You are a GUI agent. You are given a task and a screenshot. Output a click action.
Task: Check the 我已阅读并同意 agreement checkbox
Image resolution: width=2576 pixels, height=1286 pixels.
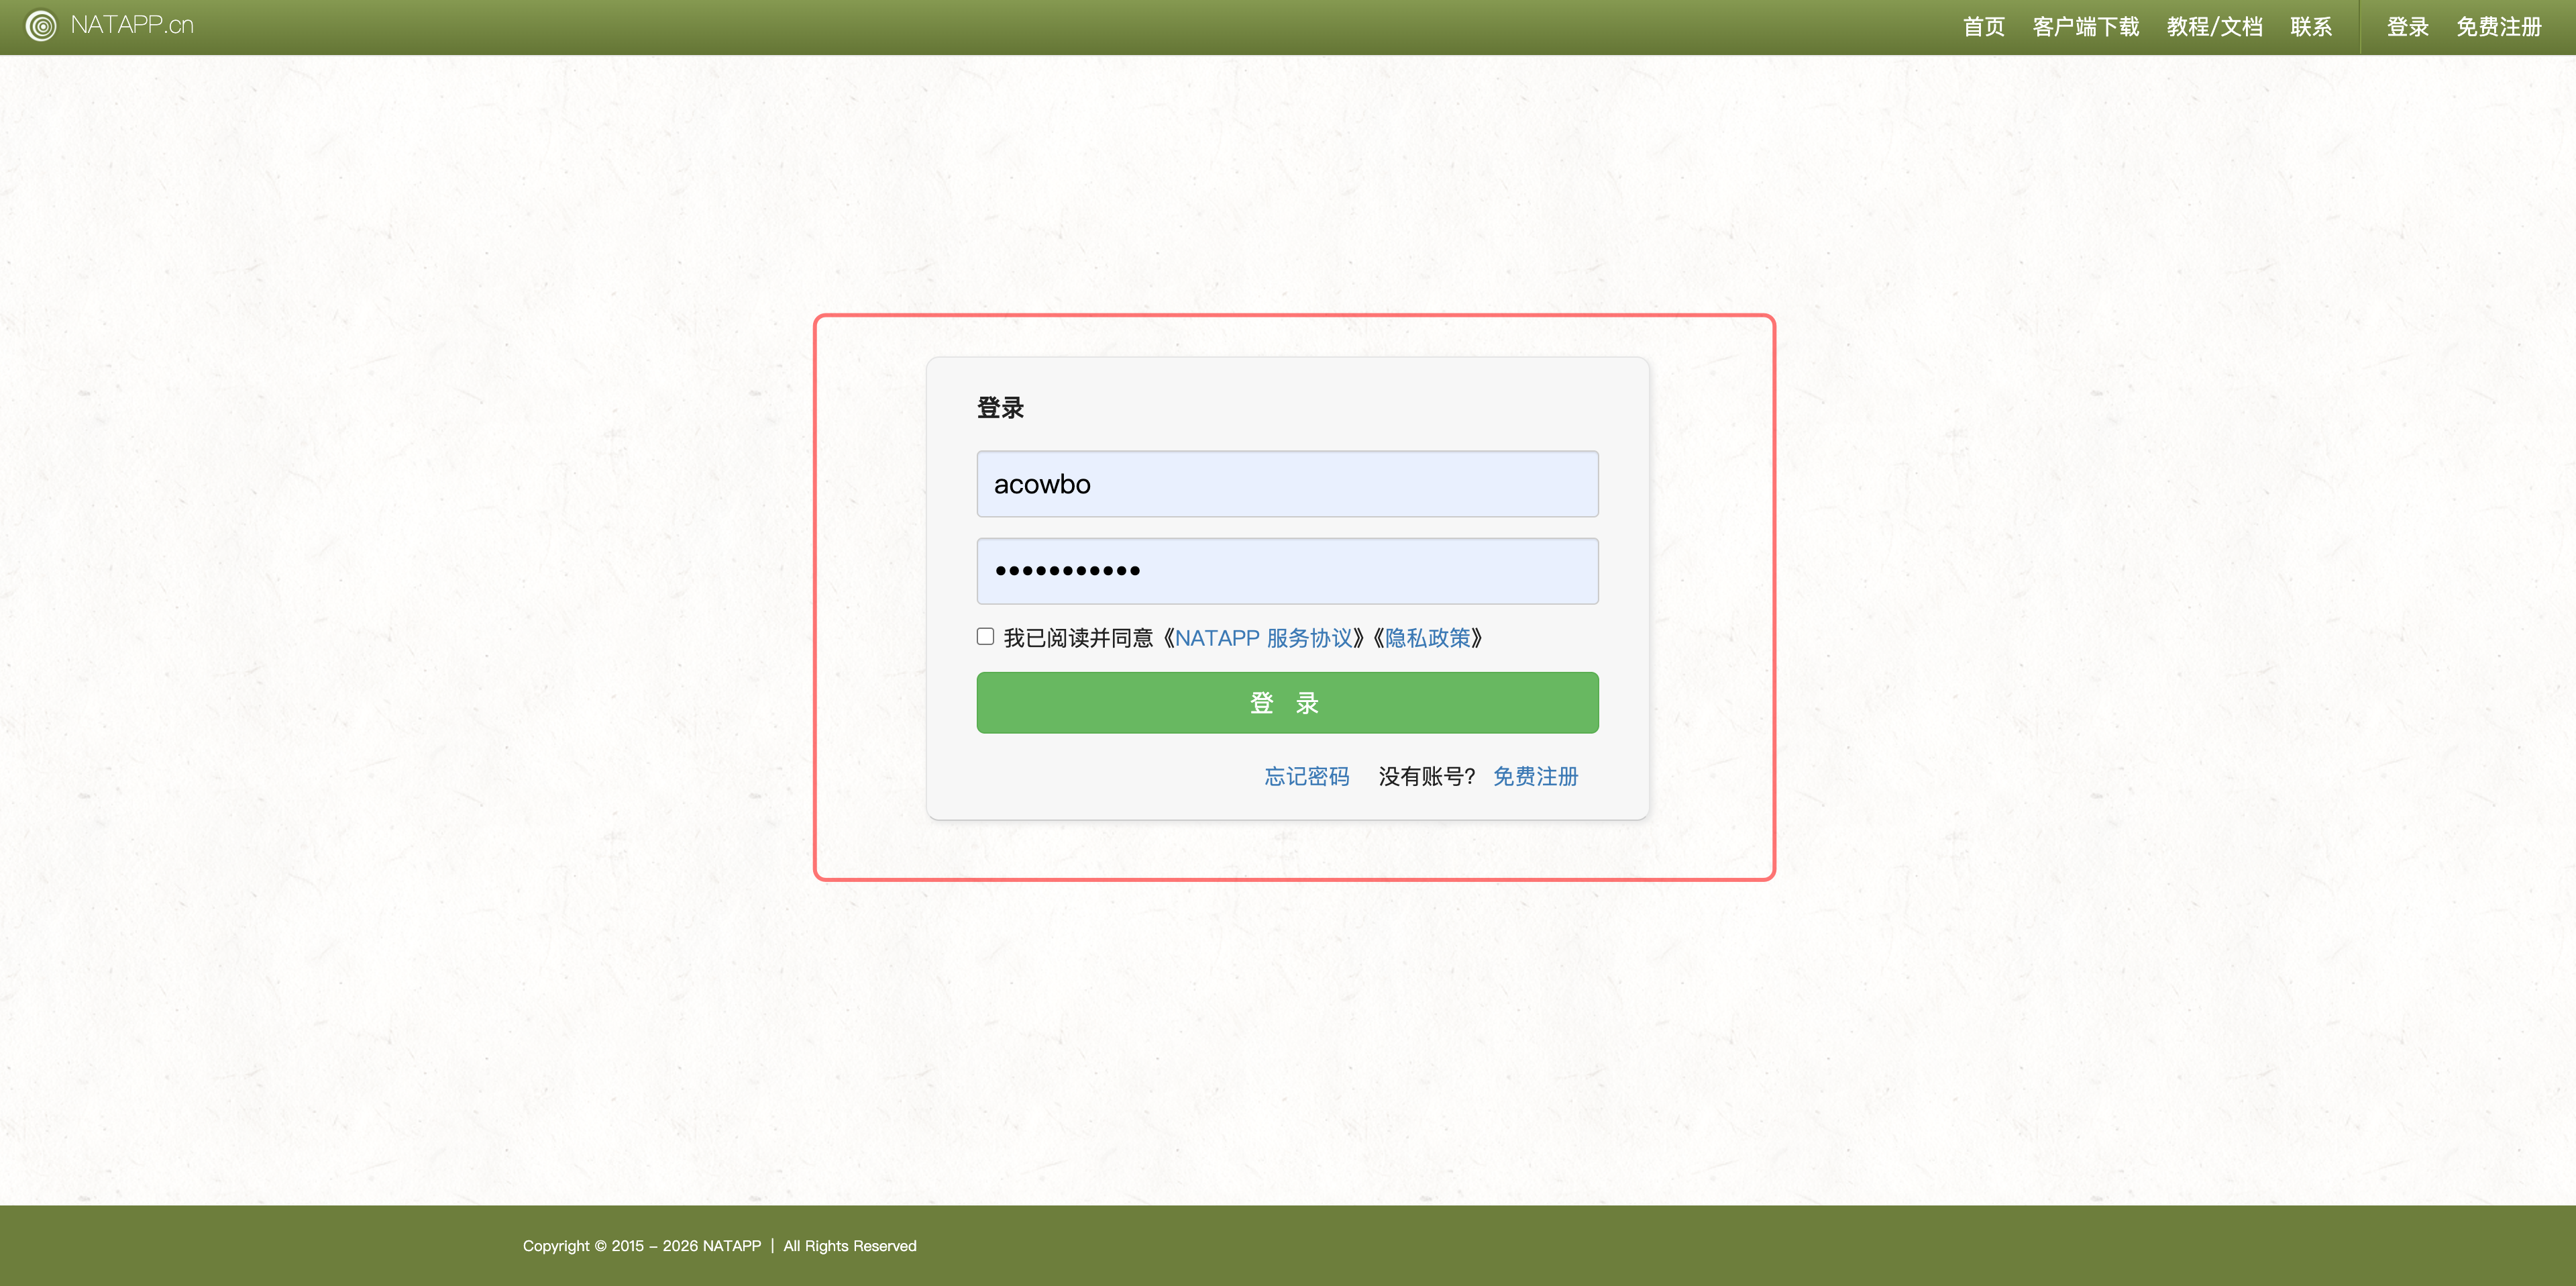click(x=985, y=636)
